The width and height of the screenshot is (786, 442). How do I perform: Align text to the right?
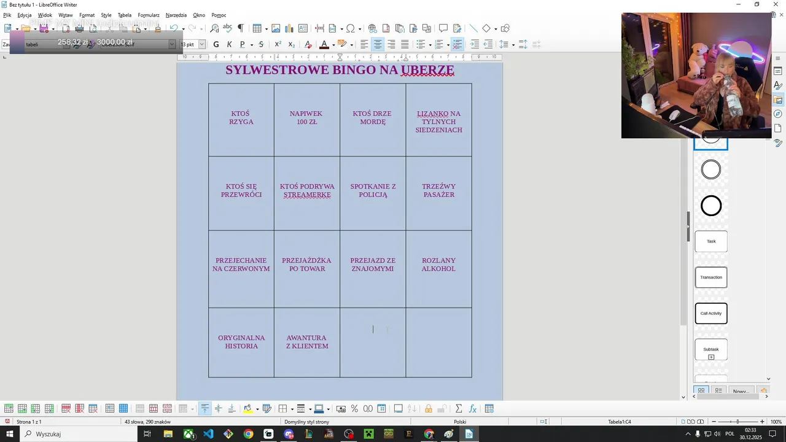click(x=391, y=44)
